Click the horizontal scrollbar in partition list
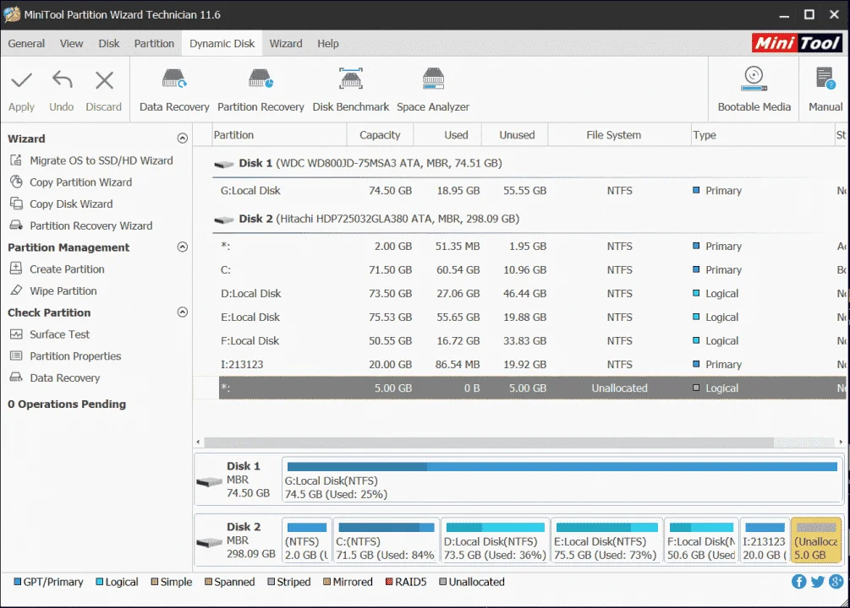This screenshot has width=850, height=608. (x=488, y=442)
